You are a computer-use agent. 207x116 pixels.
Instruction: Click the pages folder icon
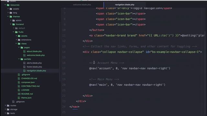coord(22,47)
